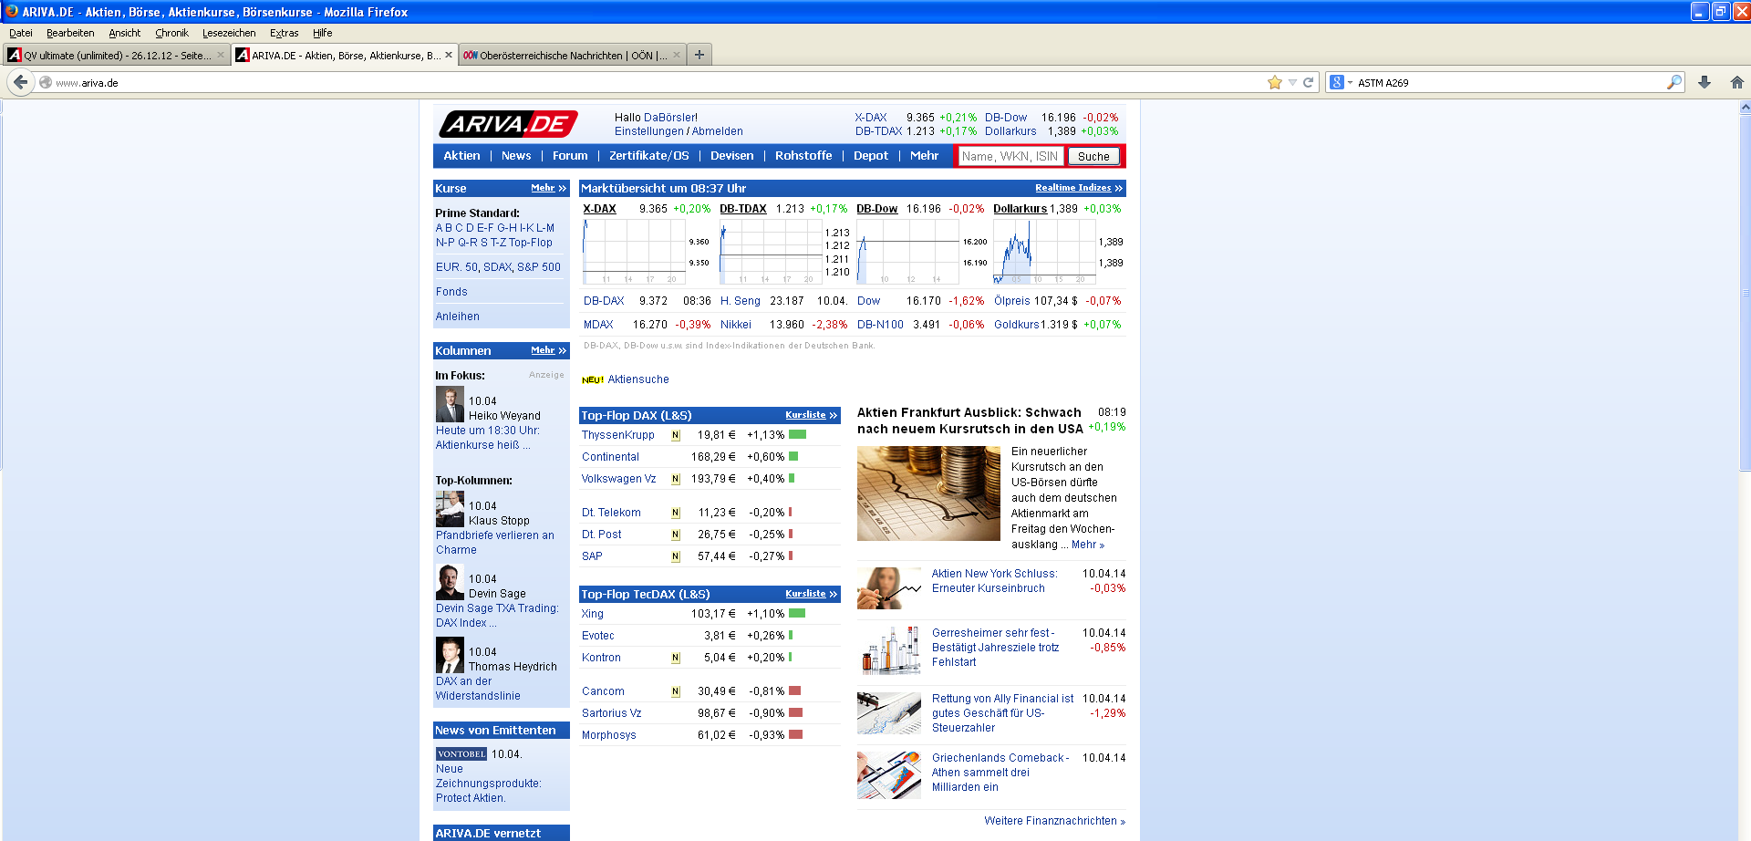Click the search magnifier icon in search box
The image size is (1751, 841).
(1673, 82)
